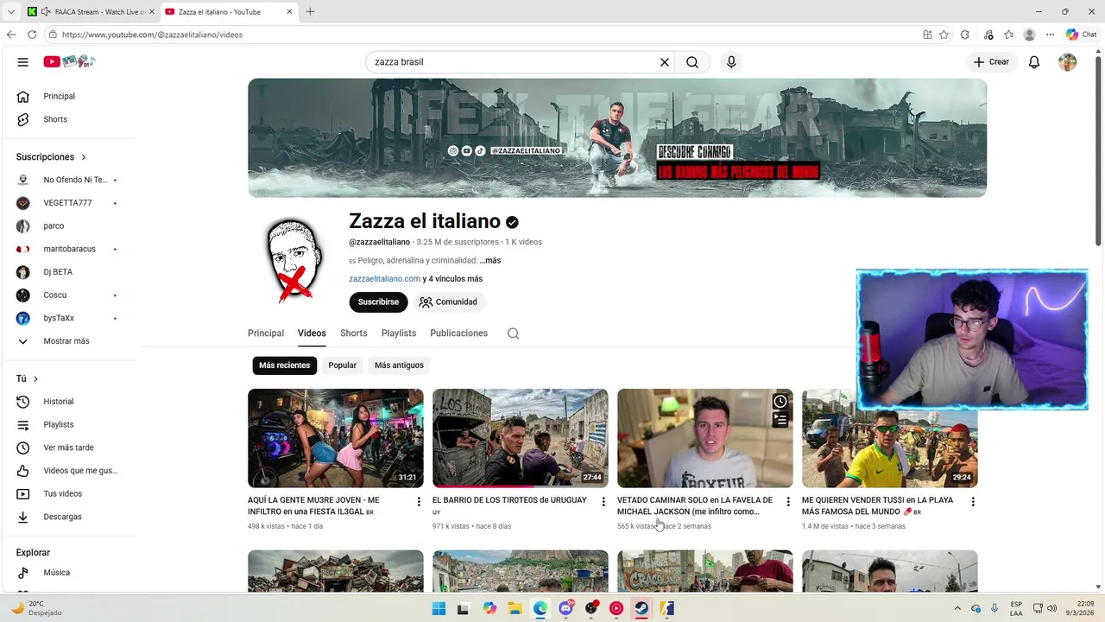Open the Copilot Chat button in the browser
Viewport: 1105px width, 622px height.
coord(1081,35)
